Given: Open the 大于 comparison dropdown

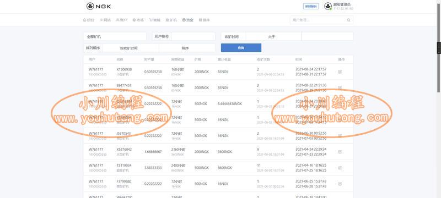Looking at the screenshot, I should coord(273,36).
